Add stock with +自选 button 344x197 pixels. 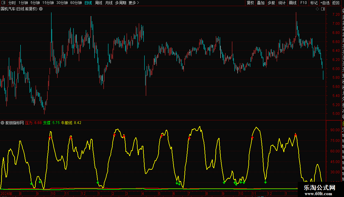pos(325,3)
